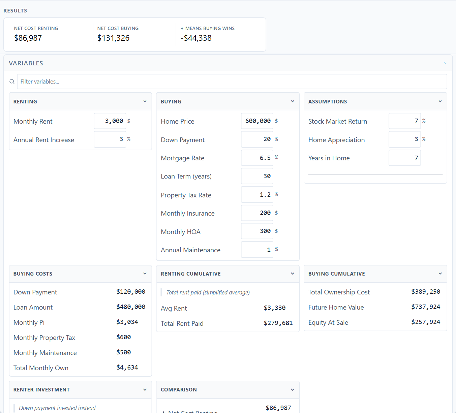Edit the Monthly Rent value field
Image resolution: width=456 pixels, height=413 pixels.
[x=110, y=121]
